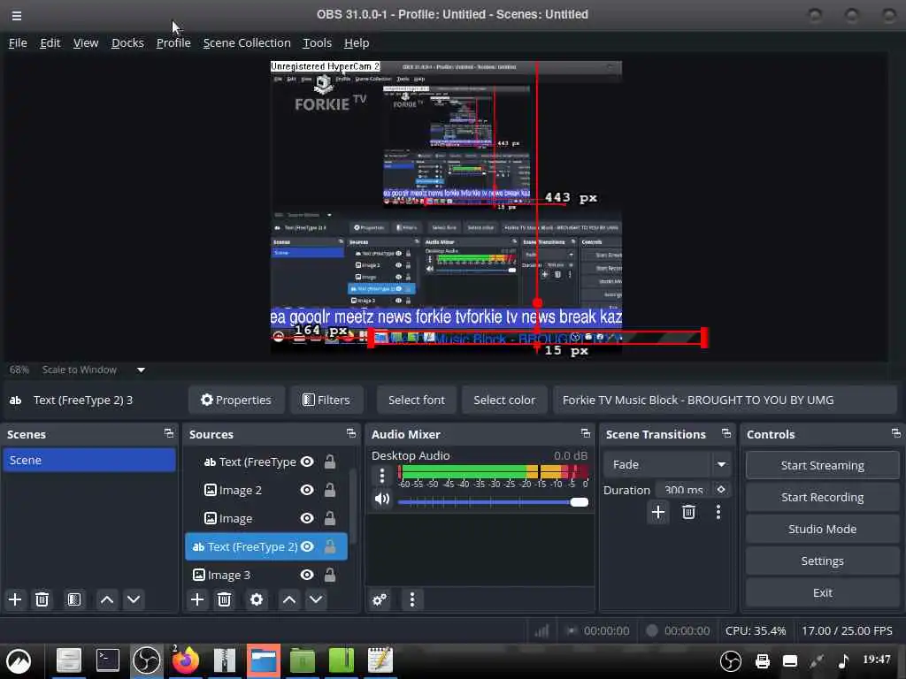This screenshot has width=906, height=679.
Task: Open Firefox from the taskbar
Action: pos(186,660)
